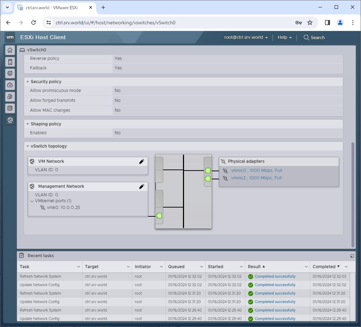The height and width of the screenshot is (327, 361).
Task: Edit the Management Network pencil icon
Action: (142, 186)
